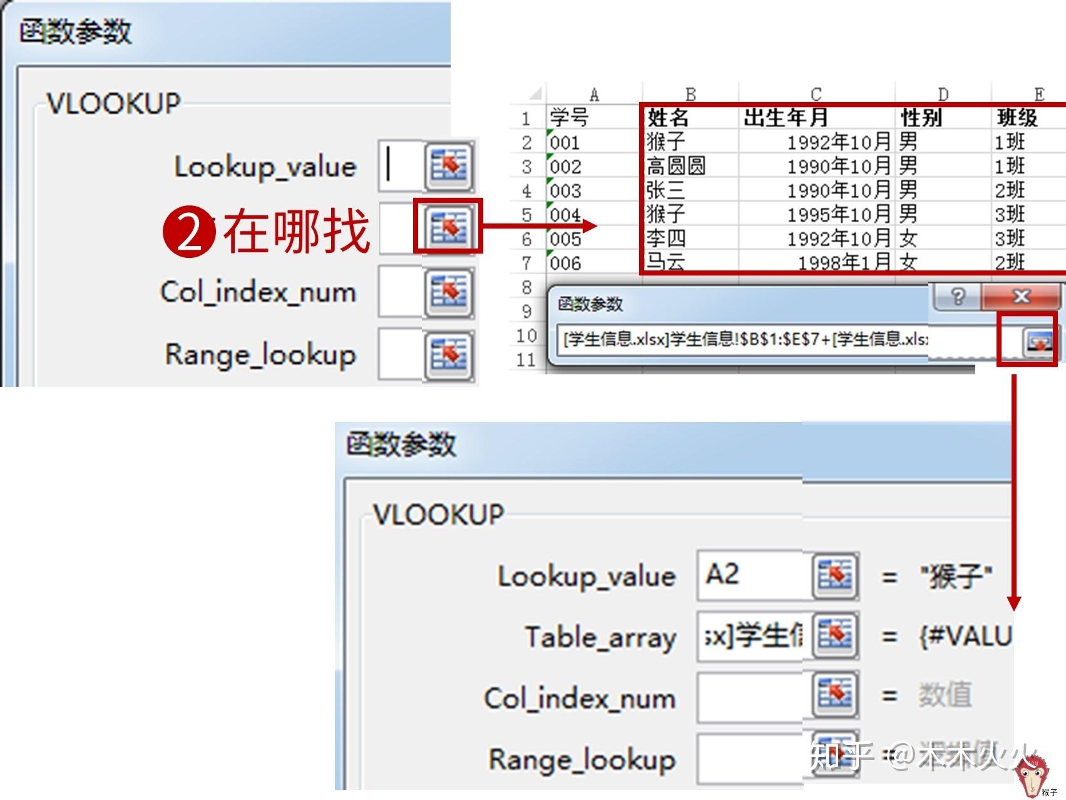Click cell containing 高圆圆
Screen dimensions: 1066x800
[x=689, y=166]
